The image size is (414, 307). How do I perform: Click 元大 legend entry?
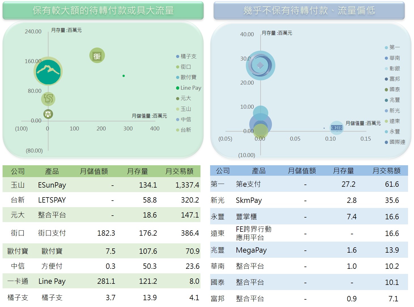click(x=183, y=98)
